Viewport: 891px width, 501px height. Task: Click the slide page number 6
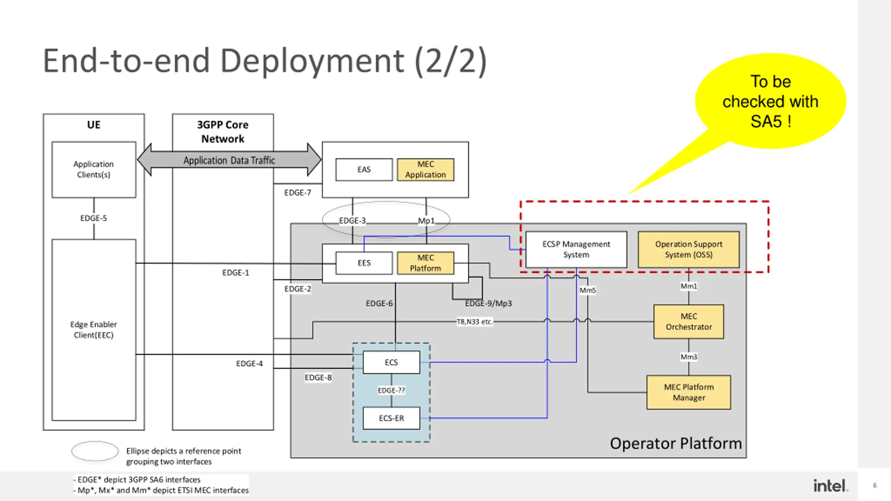coord(875,485)
